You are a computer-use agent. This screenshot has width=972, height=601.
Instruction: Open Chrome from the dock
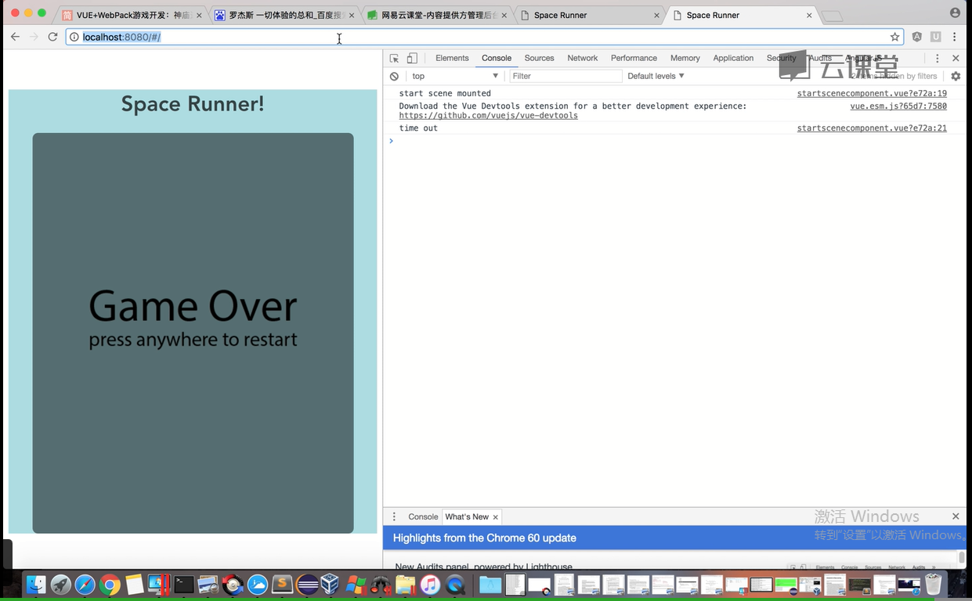[110, 584]
